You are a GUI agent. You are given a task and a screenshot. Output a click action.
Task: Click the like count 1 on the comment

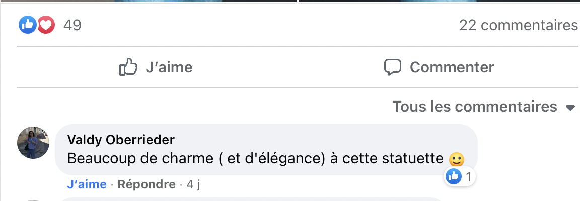pyautogui.click(x=468, y=176)
